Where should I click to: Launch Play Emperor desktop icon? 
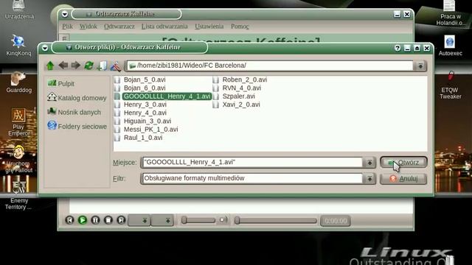click(x=18, y=122)
